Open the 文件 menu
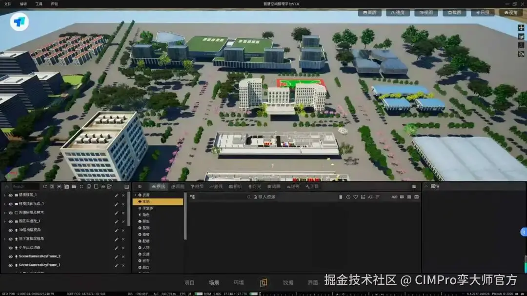The height and width of the screenshot is (296, 527). (8, 4)
